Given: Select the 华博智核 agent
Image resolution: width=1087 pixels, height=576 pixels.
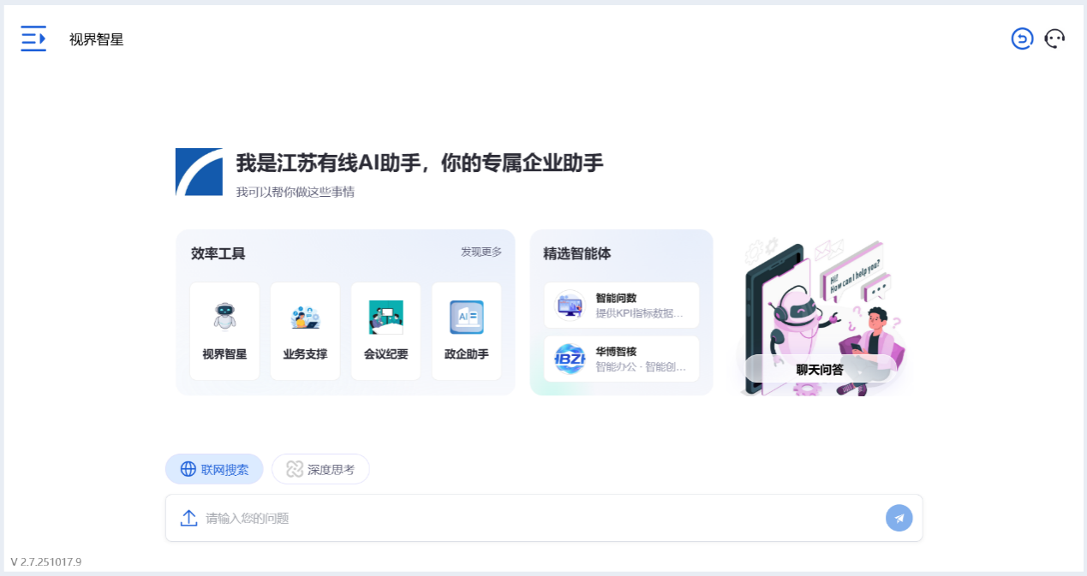Looking at the screenshot, I should pyautogui.click(x=621, y=359).
